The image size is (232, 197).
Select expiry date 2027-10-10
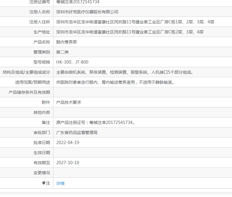[68, 163]
